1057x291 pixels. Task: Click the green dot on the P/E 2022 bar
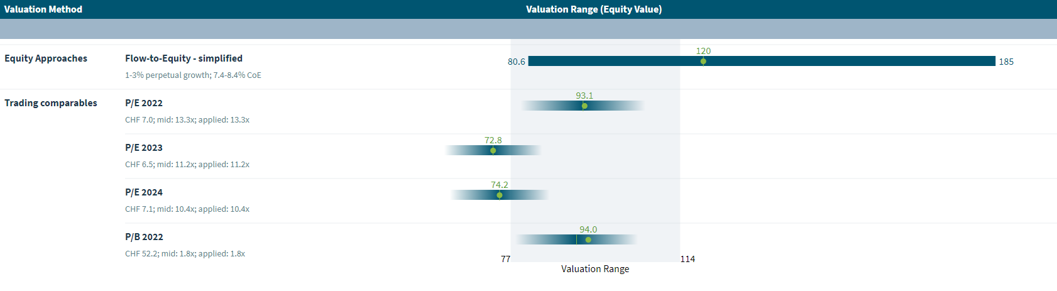click(584, 106)
